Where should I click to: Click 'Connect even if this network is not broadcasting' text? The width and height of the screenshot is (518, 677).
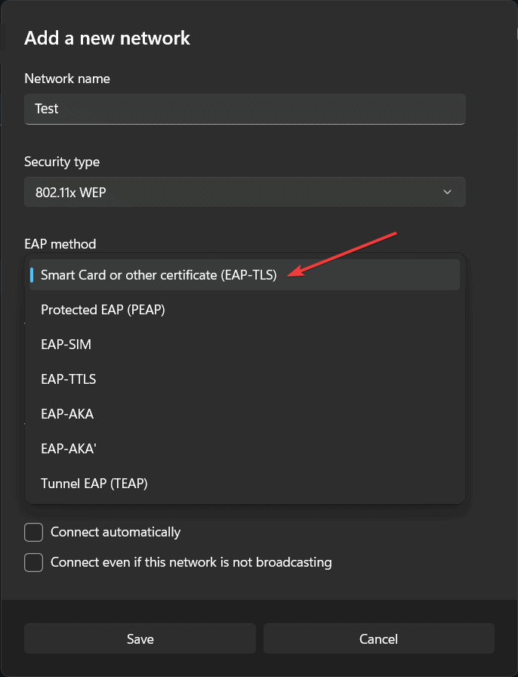pyautogui.click(x=191, y=562)
